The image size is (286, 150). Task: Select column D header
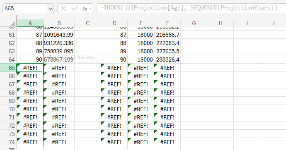(114, 23)
